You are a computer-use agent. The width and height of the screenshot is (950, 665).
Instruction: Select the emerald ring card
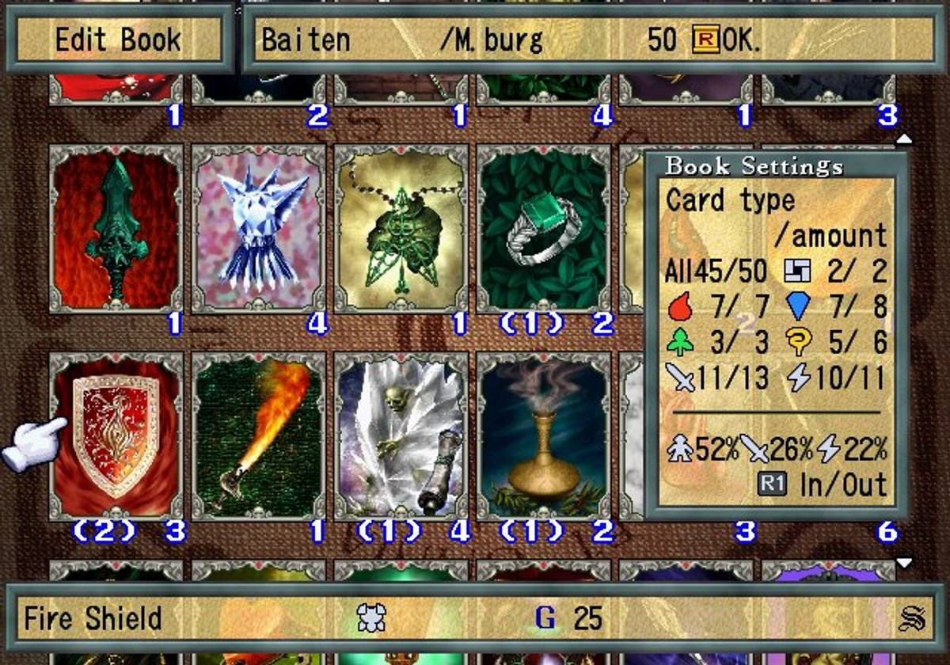tap(544, 228)
